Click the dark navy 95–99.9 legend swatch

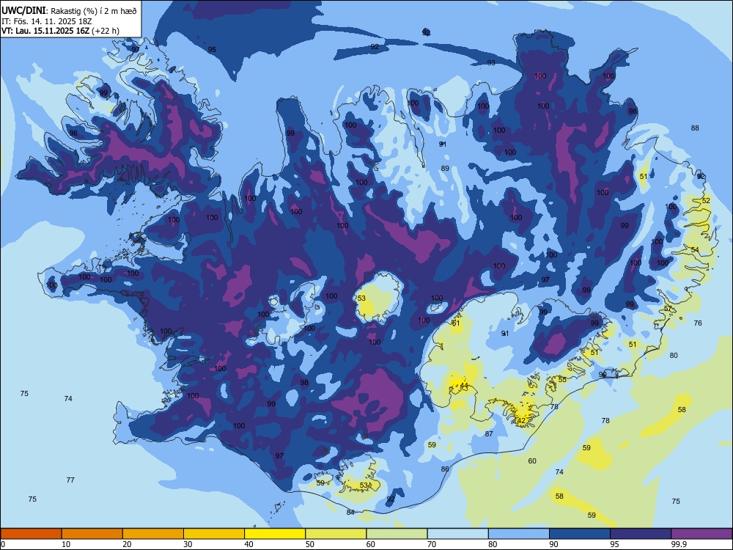point(641,534)
